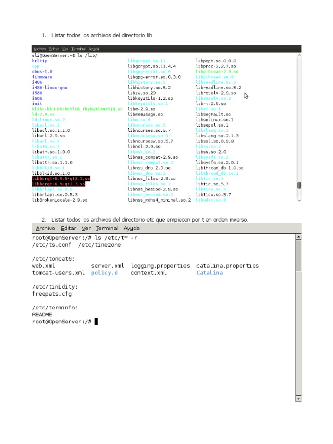Open Terminal menu in lower terminal
The height and width of the screenshot is (444, 333).
click(x=107, y=228)
